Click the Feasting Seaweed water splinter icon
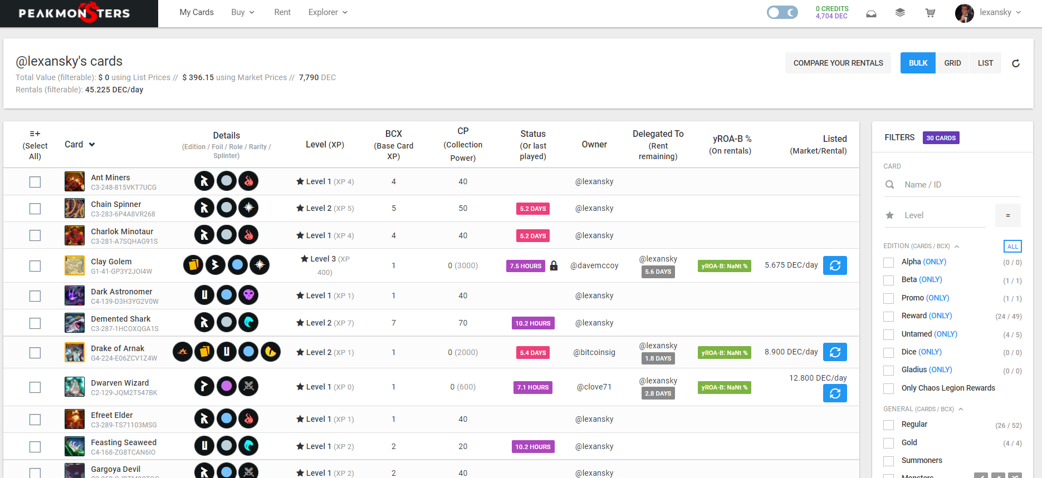This screenshot has width=1042, height=478. pos(248,446)
